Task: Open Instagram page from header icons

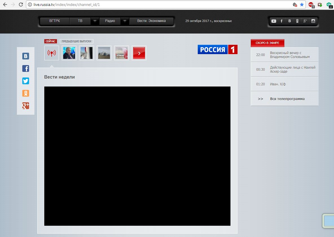Action: [x=313, y=21]
